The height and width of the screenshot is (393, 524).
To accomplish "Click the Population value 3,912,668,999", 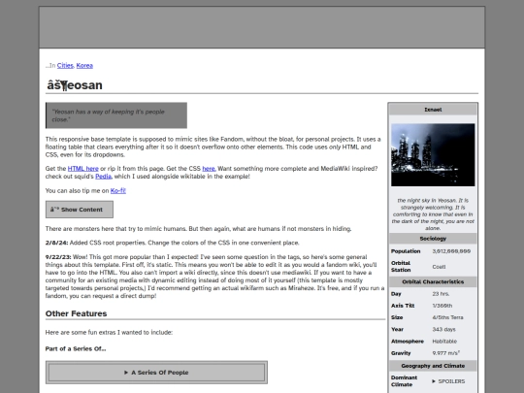I will (451, 251).
